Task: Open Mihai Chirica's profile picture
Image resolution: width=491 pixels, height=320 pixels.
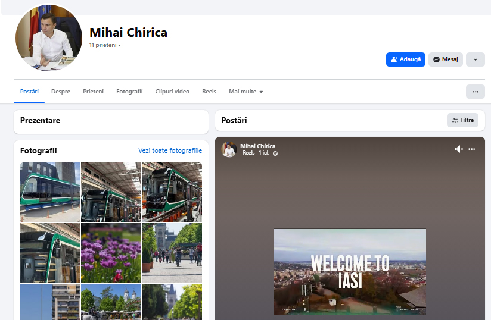Action: 49,38
